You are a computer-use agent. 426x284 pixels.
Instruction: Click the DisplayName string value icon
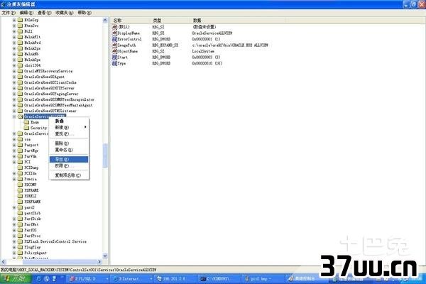click(x=114, y=33)
